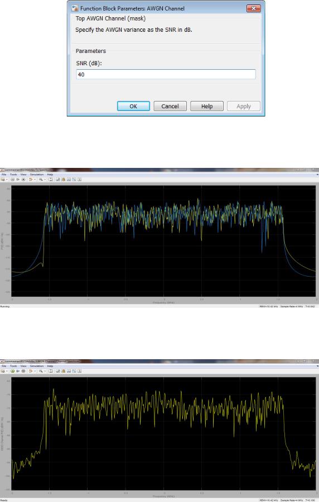Toggle Channel Measurements icon in Channel Spectrum
319x502 pixels.
click(74, 371)
